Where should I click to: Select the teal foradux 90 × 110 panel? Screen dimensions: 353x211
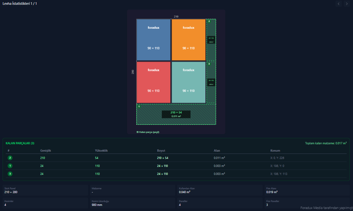pos(189,82)
